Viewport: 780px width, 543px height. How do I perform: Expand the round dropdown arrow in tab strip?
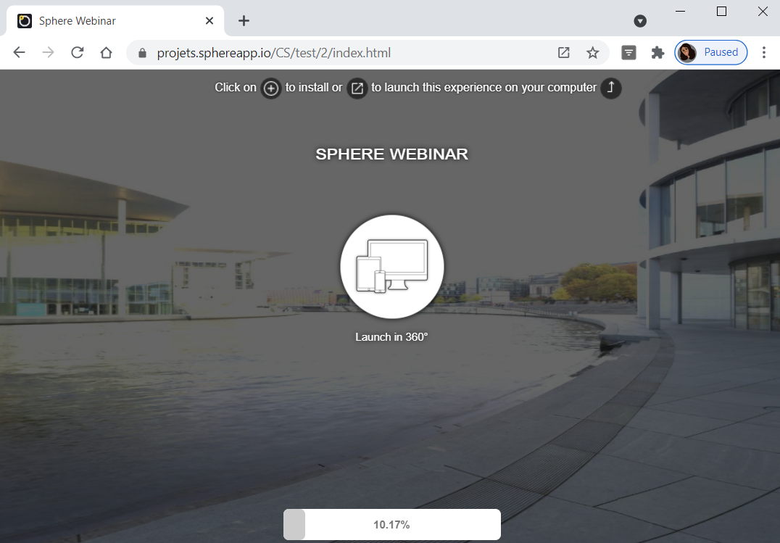tap(640, 21)
